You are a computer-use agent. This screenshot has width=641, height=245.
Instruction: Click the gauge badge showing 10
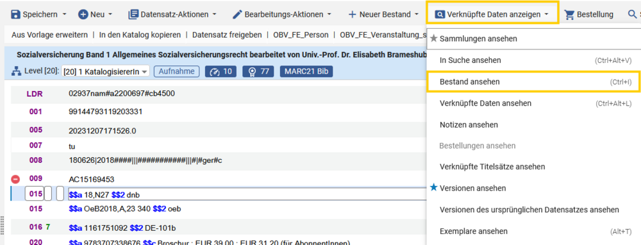221,72
